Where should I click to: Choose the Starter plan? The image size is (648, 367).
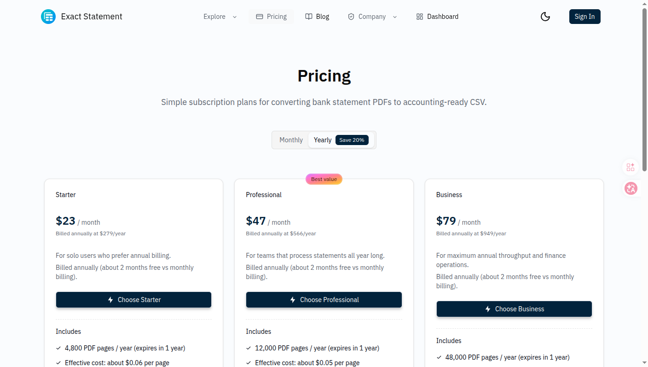coord(133,300)
